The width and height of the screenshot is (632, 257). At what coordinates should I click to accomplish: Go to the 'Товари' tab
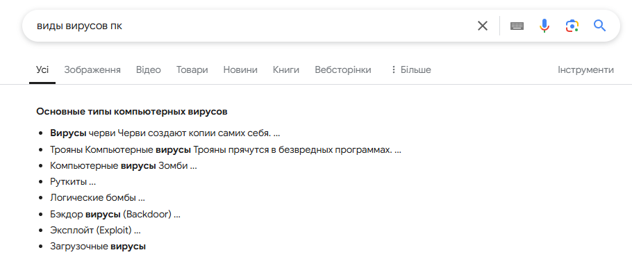click(192, 70)
